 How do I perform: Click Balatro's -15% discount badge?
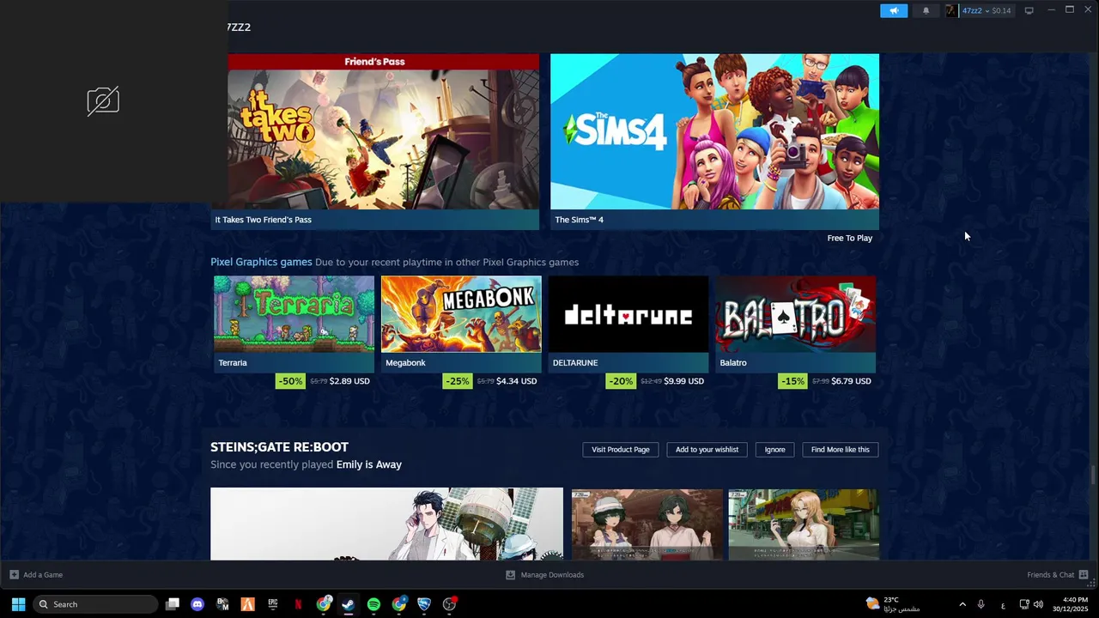(x=792, y=381)
